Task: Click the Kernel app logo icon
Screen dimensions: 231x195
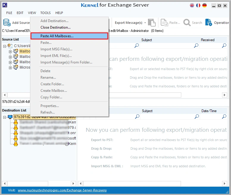Action: 5,5
